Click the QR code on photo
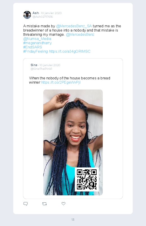This screenshot has height=226, width=146. point(86,180)
